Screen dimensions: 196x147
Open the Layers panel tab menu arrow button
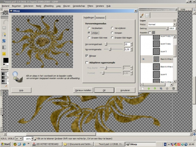coord(174,21)
